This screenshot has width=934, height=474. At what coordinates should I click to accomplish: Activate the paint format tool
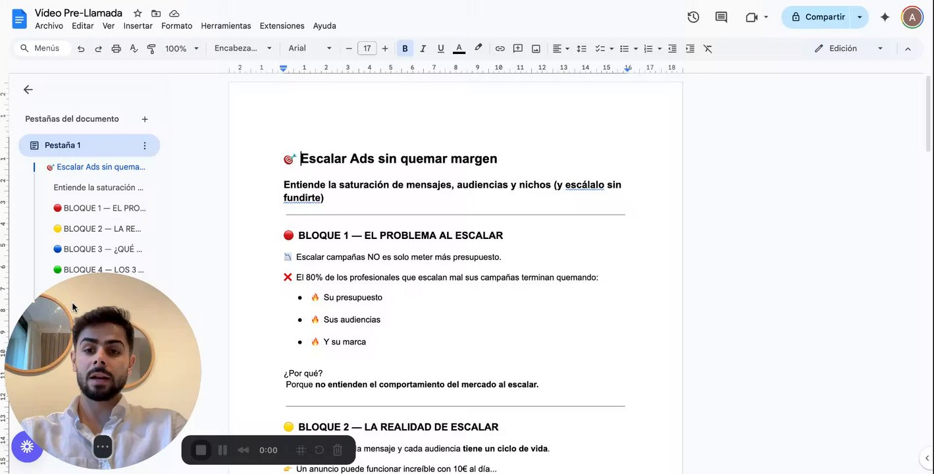tap(152, 49)
